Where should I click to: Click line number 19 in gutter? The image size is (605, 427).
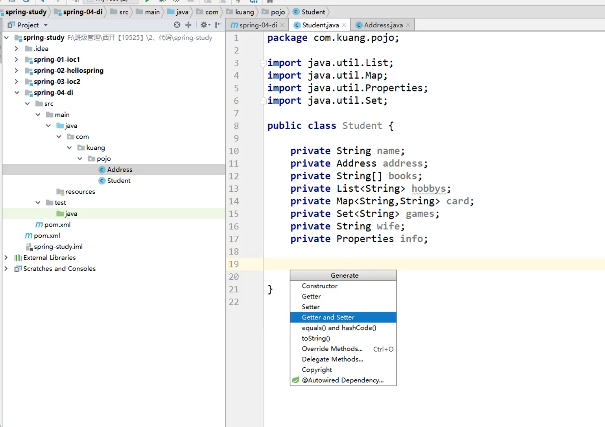coord(234,264)
